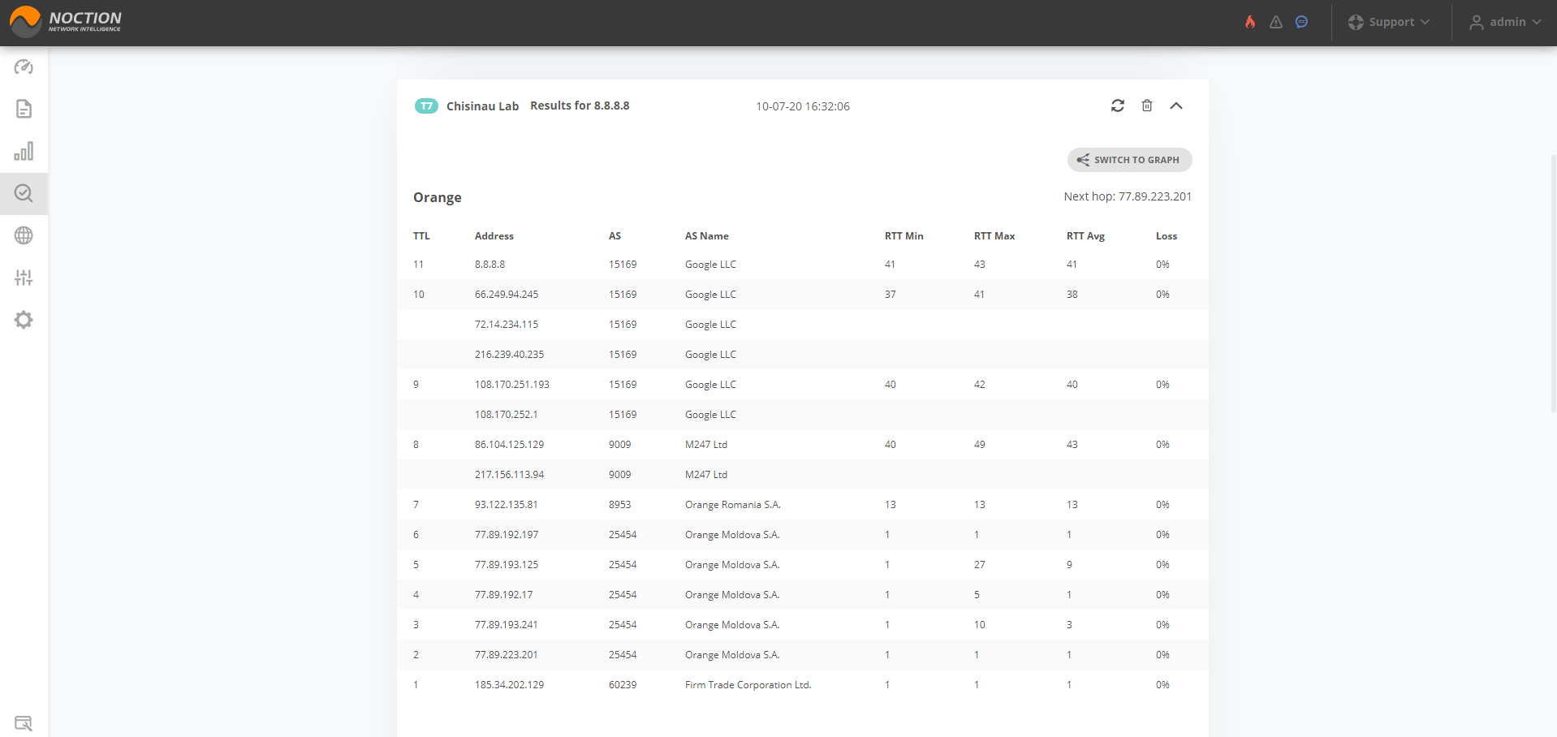Click the TTL column header

tap(421, 236)
